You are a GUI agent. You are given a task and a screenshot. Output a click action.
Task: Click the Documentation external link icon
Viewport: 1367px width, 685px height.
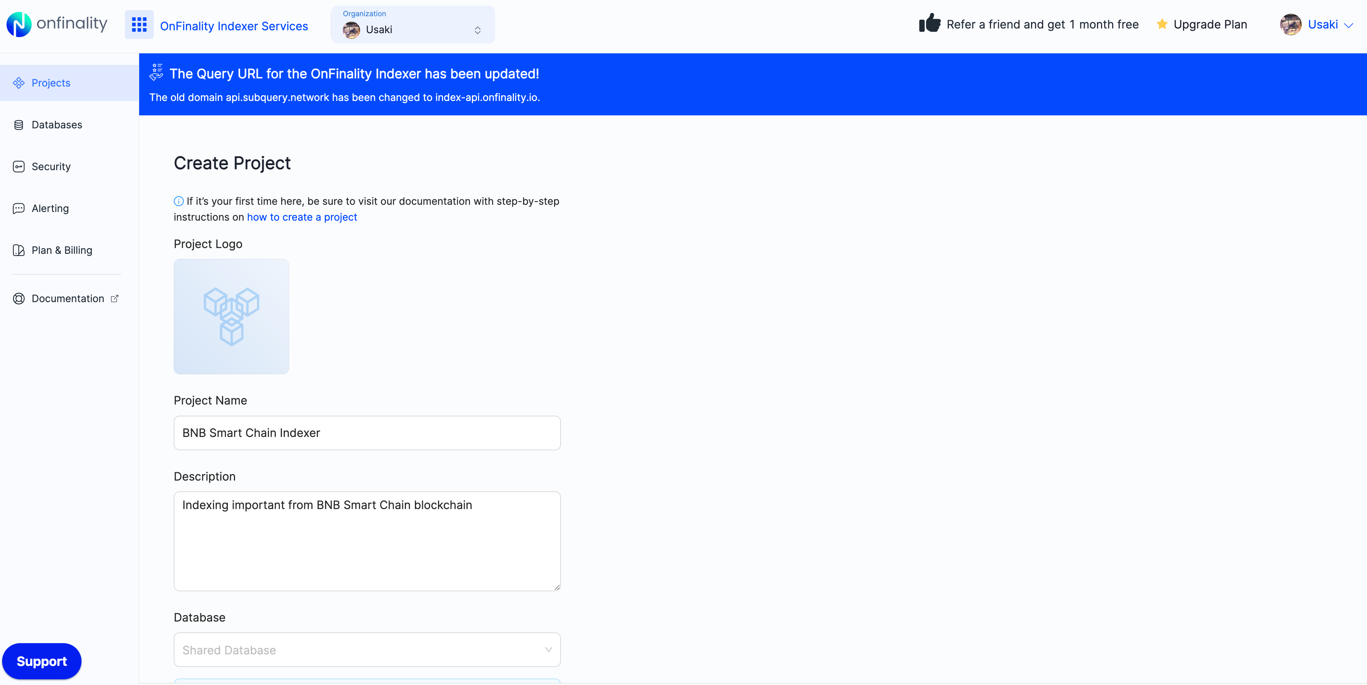click(x=115, y=299)
